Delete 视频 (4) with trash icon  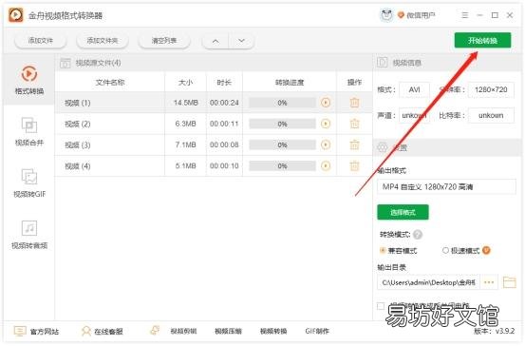pyautogui.click(x=354, y=166)
